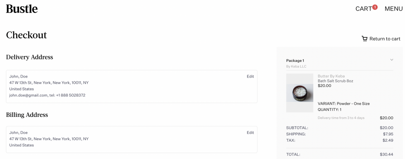The image size is (405, 159).
Task: Open the Bath Salt Scrub product thumbnail
Action: point(300,93)
